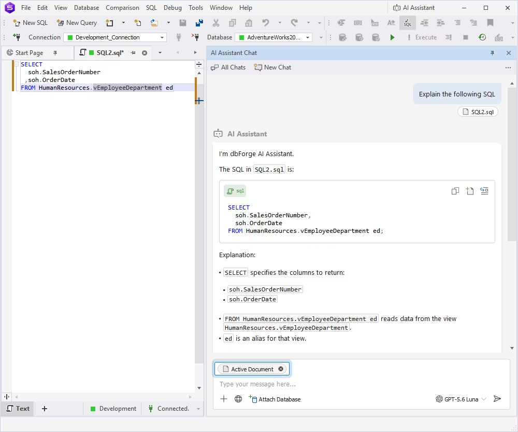Screen dimensions: 518x432
Task: Click the New SQL button
Action: [30, 23]
